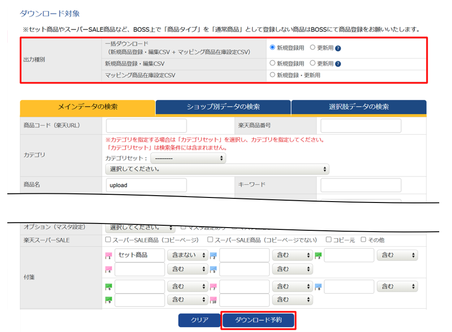Open flag 4 含む dropdown
This screenshot has width=452, height=332.
click(188, 269)
